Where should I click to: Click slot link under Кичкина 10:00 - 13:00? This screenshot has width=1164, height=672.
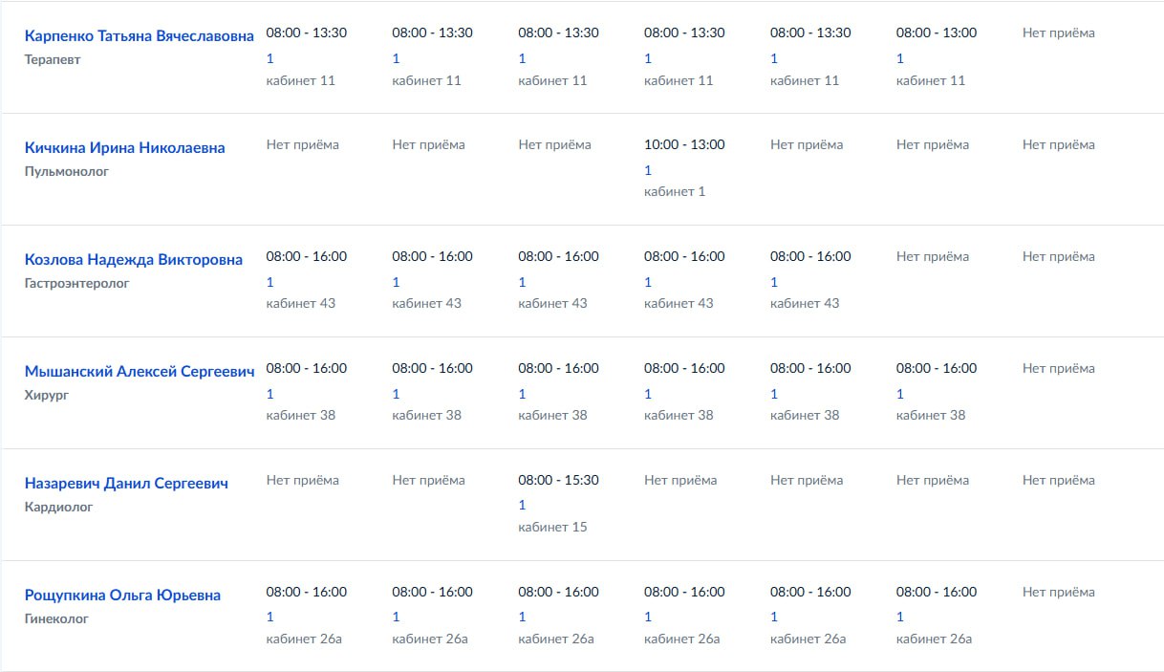coord(648,170)
